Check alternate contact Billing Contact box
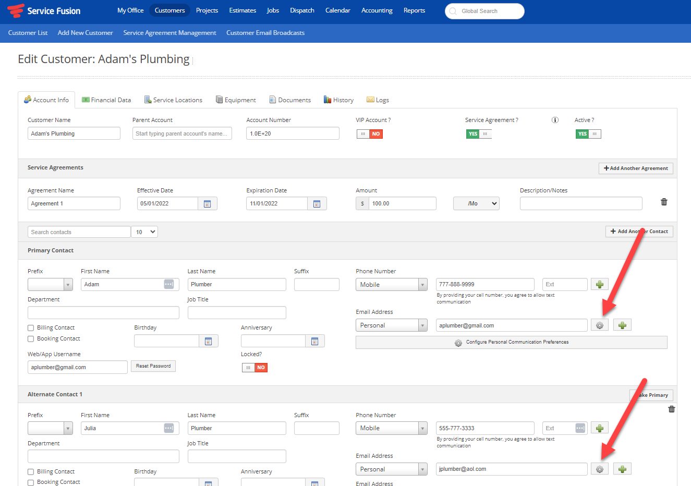Viewport: 691px width, 486px height. [x=31, y=472]
